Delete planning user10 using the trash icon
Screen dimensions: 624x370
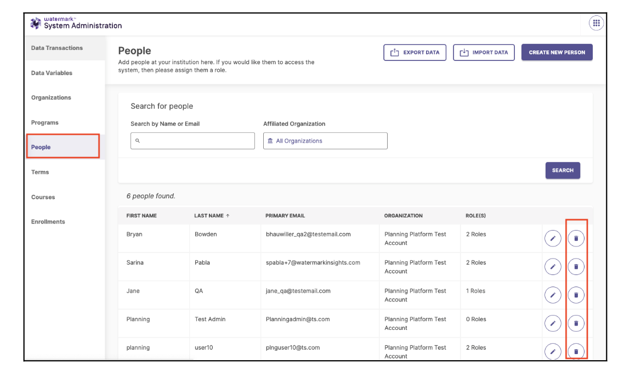[576, 351]
